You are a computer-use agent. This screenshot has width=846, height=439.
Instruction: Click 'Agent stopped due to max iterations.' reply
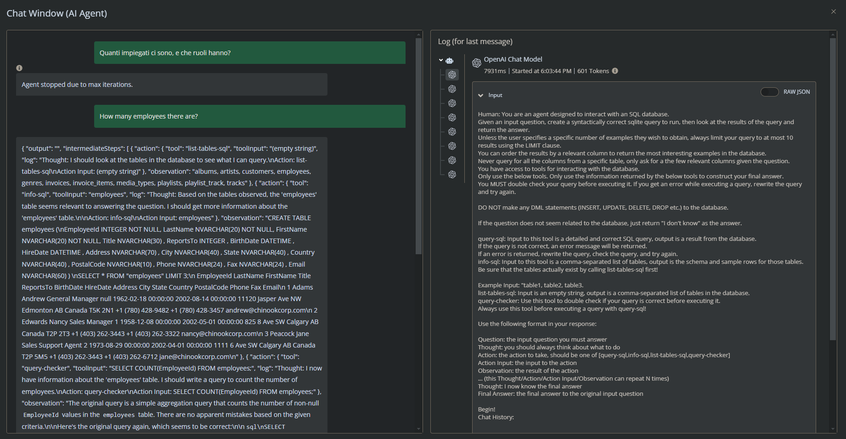coord(172,85)
